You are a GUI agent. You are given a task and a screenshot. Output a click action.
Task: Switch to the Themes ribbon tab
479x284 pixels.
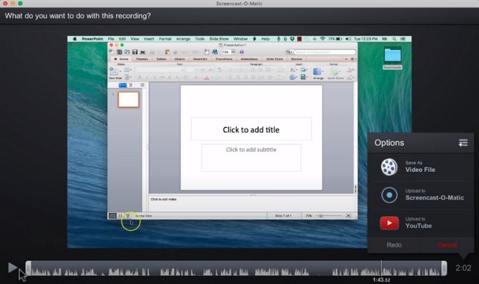click(142, 59)
